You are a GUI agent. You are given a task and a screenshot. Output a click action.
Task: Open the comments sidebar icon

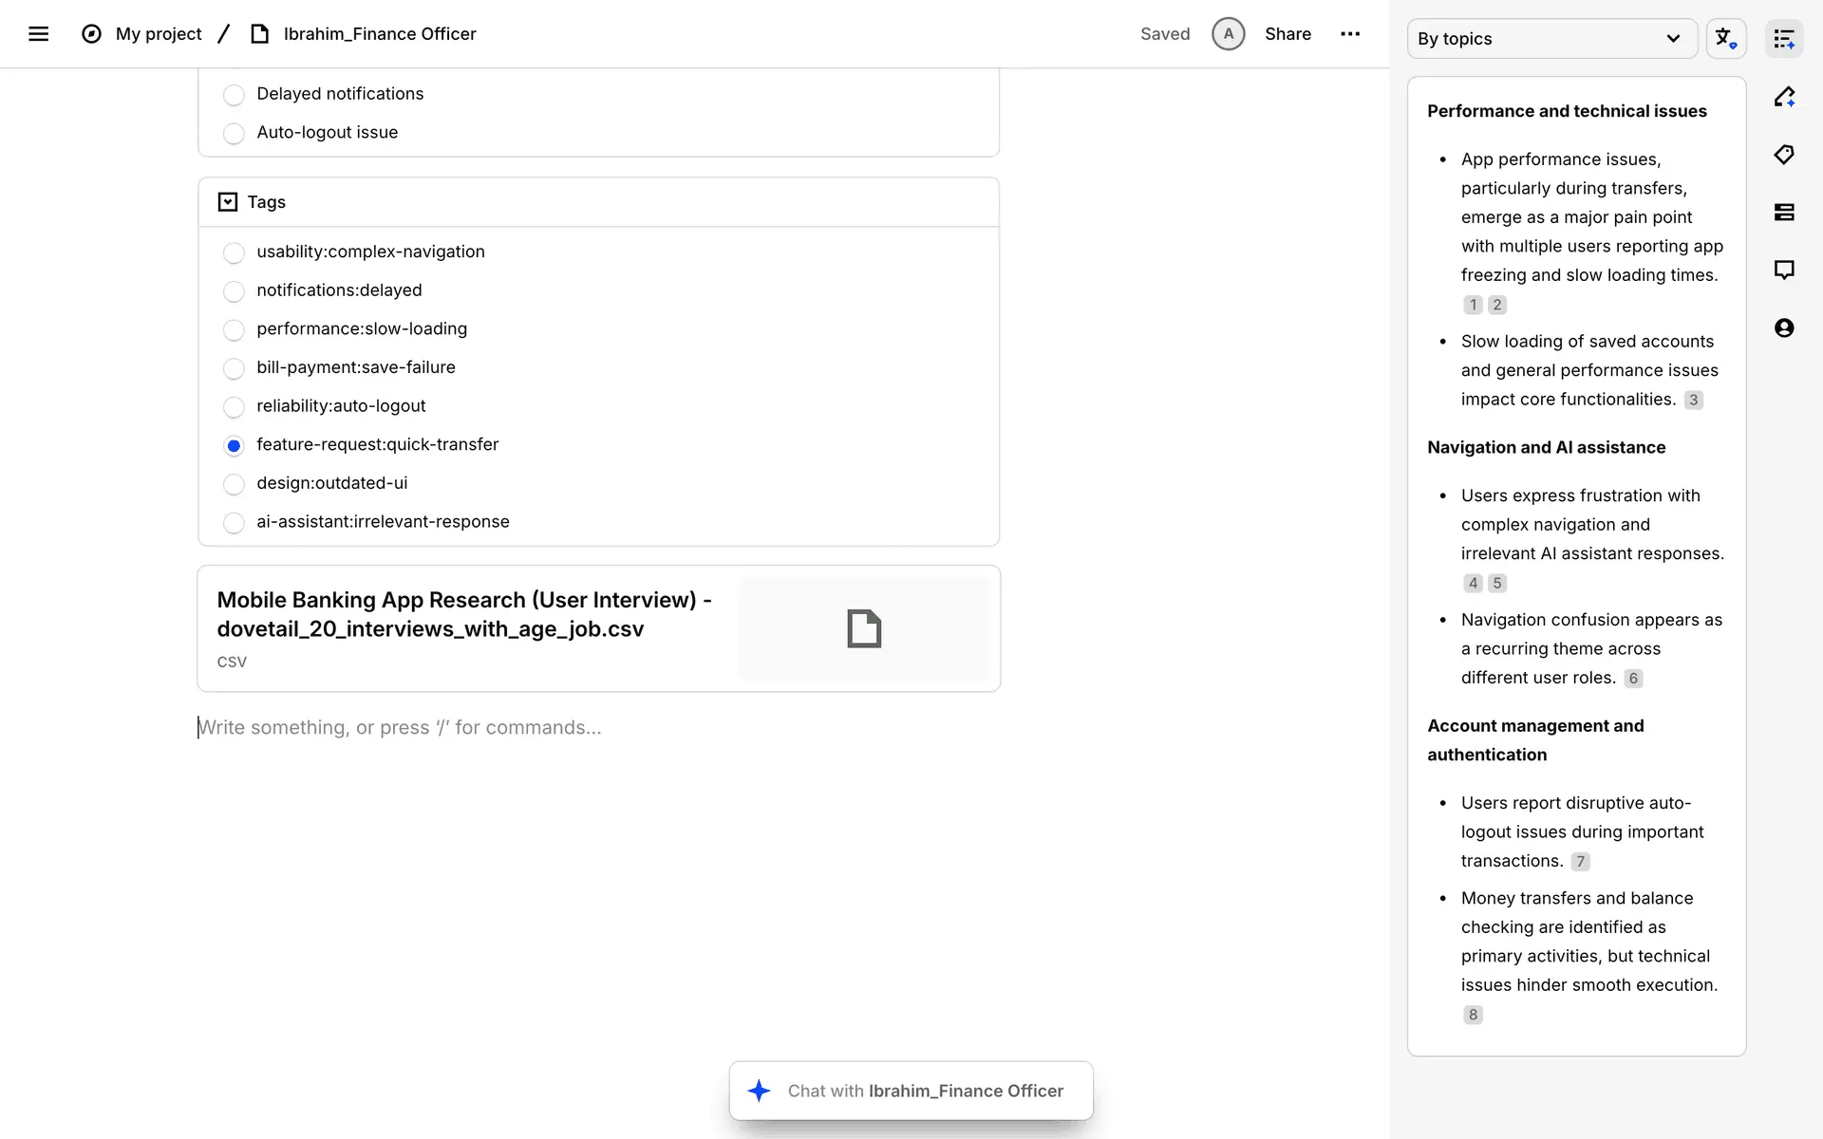[x=1784, y=271]
